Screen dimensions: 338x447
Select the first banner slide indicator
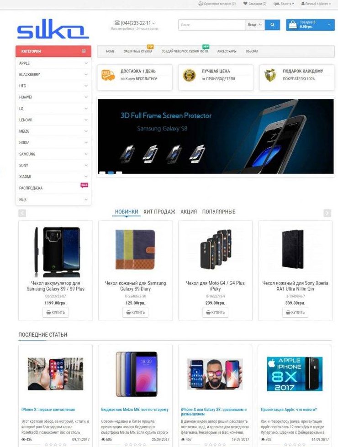tap(102, 172)
